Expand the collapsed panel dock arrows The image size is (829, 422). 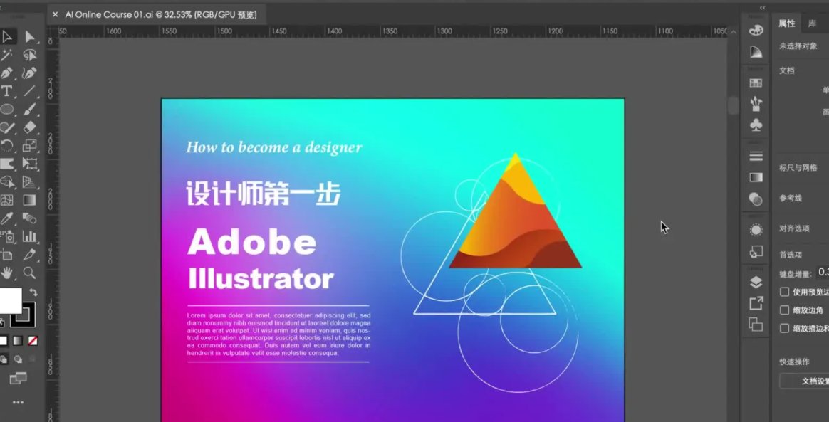(763, 8)
